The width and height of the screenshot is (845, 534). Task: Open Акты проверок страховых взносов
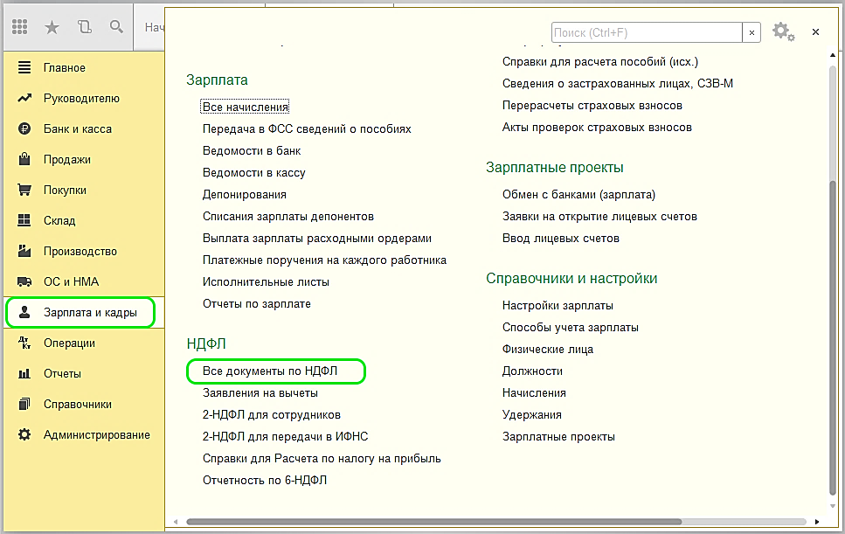[597, 128]
